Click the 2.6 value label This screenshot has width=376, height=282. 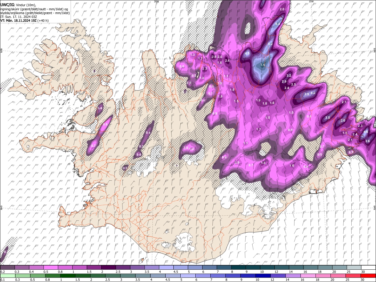(x=227, y=61)
